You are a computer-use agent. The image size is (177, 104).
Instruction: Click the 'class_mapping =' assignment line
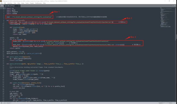[31, 24]
